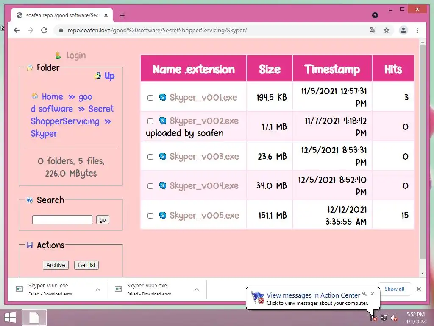Go up one folder with Up link
The width and height of the screenshot is (434, 326).
(x=109, y=76)
